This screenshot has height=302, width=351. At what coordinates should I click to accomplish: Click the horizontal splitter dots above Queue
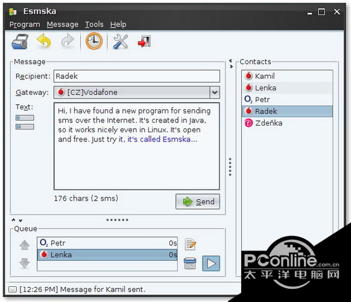[117, 220]
